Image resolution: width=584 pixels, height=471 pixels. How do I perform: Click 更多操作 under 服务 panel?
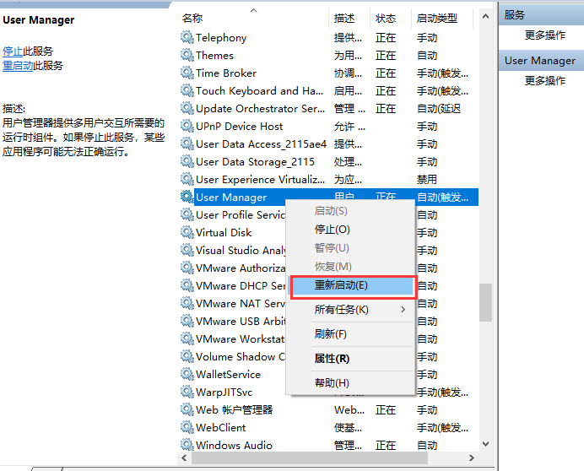545,35
